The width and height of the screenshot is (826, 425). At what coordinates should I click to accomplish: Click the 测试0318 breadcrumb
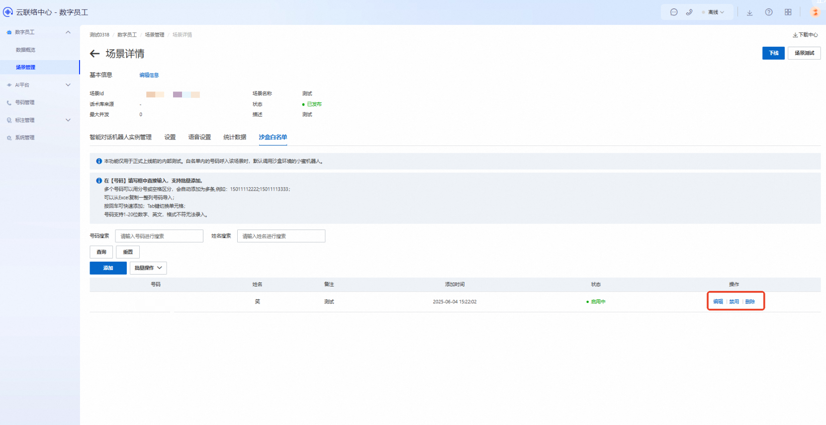pos(99,35)
